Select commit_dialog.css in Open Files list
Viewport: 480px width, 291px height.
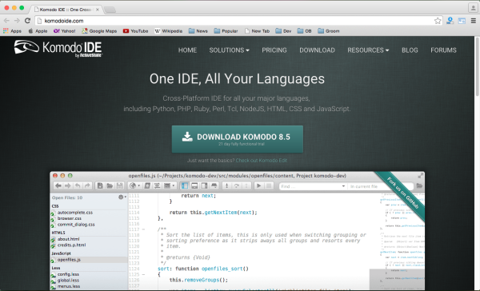tap(76, 225)
